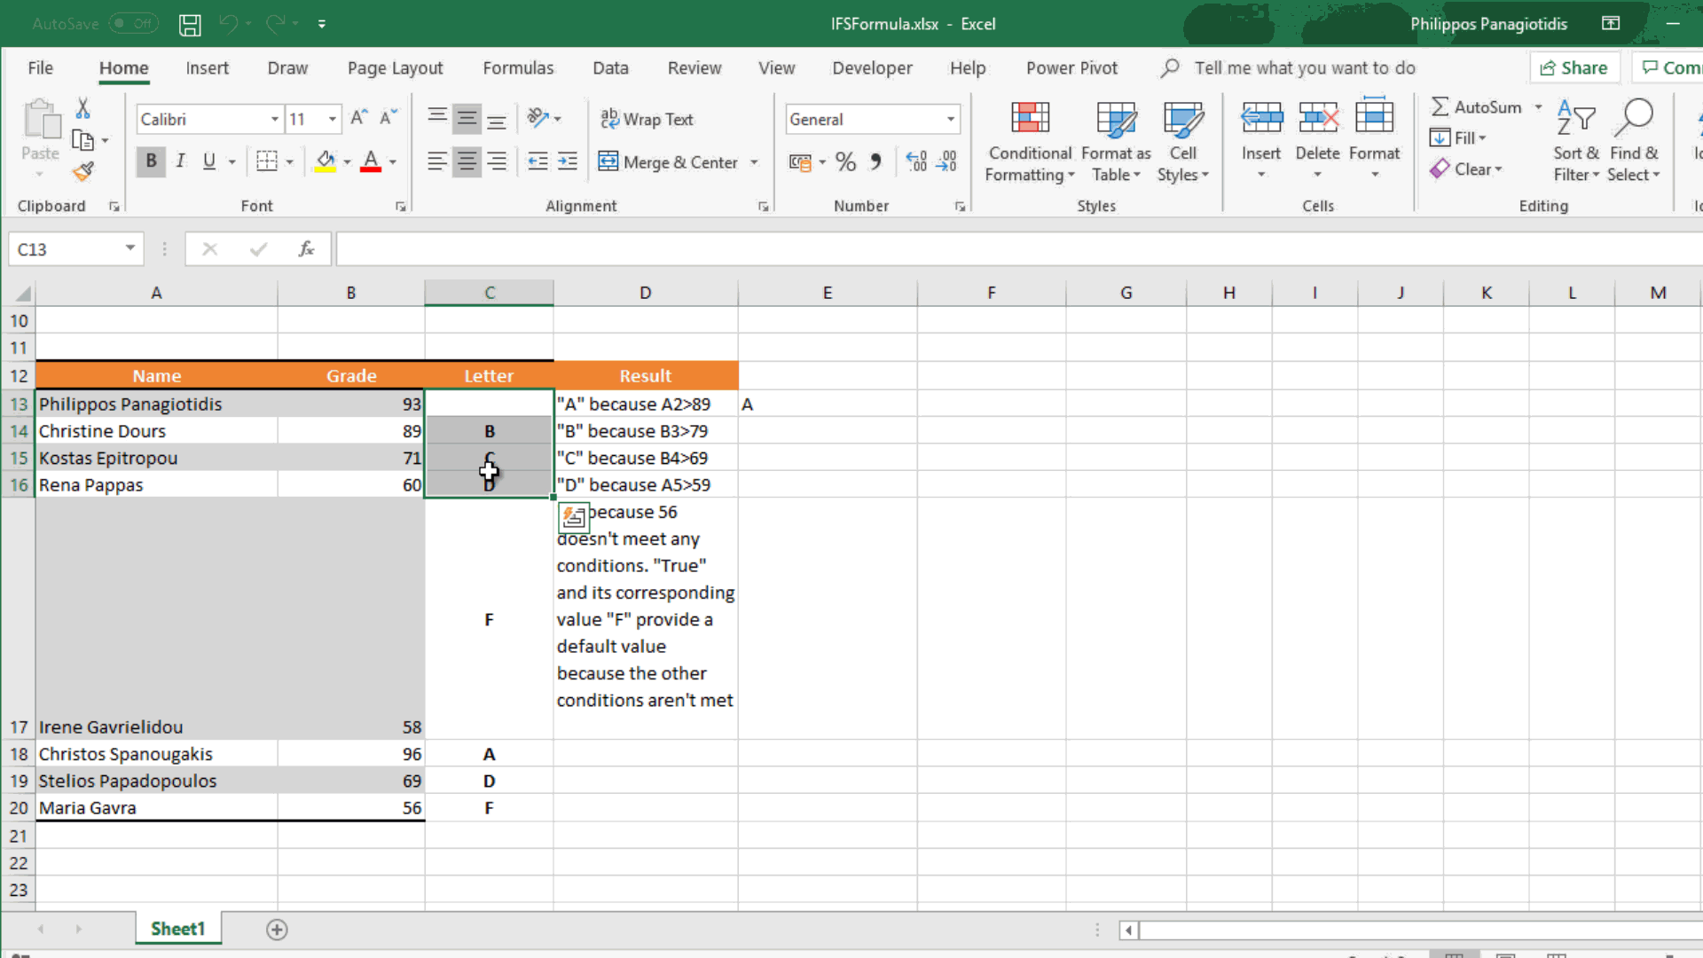
Task: Toggle the Increase Indent setting
Action: coord(568,161)
